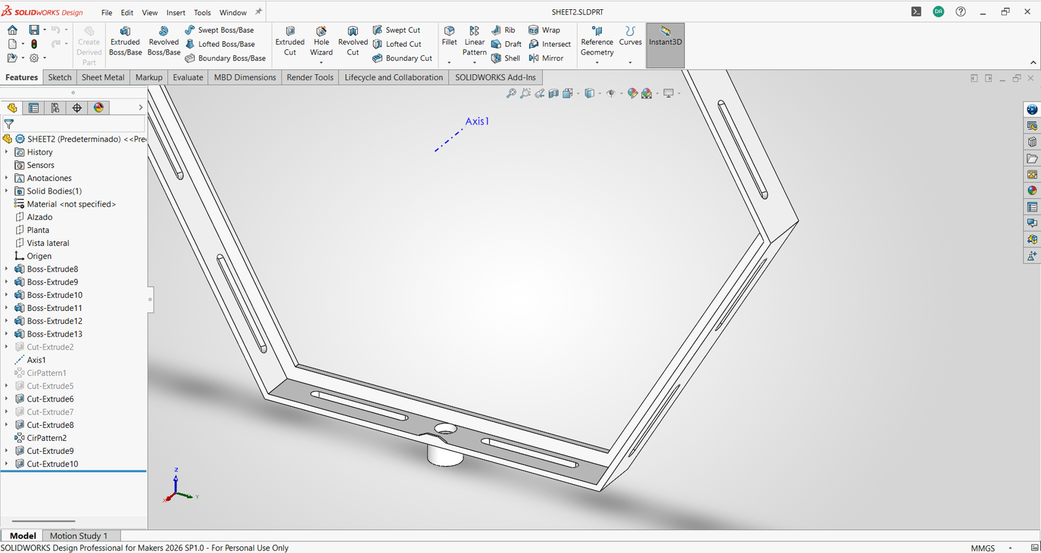Use the Shell tool
The width and height of the screenshot is (1041, 553).
click(506, 58)
